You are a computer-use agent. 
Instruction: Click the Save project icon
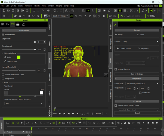[x=13, y=11]
